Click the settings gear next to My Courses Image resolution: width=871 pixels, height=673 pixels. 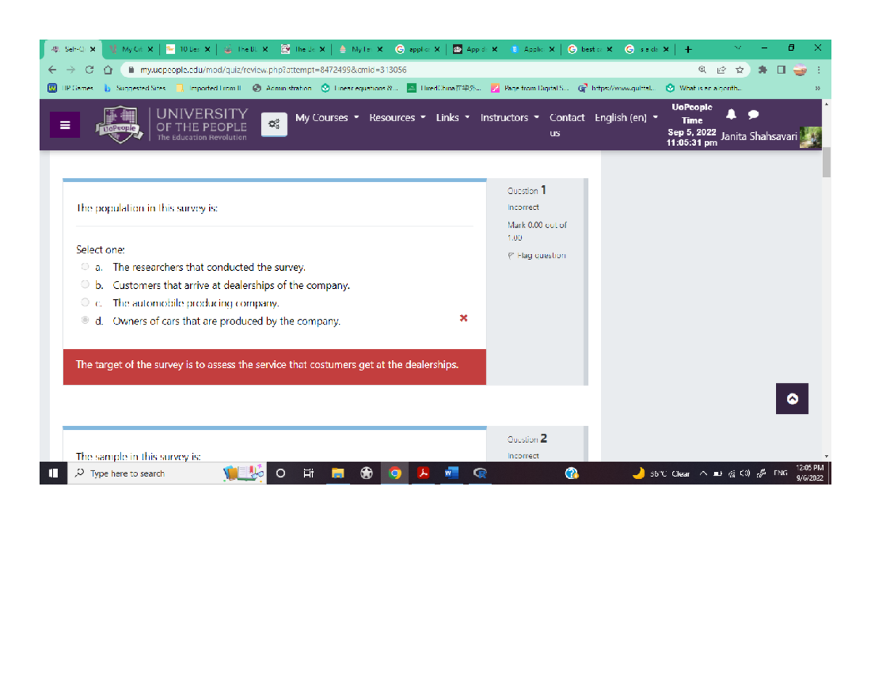coord(273,123)
